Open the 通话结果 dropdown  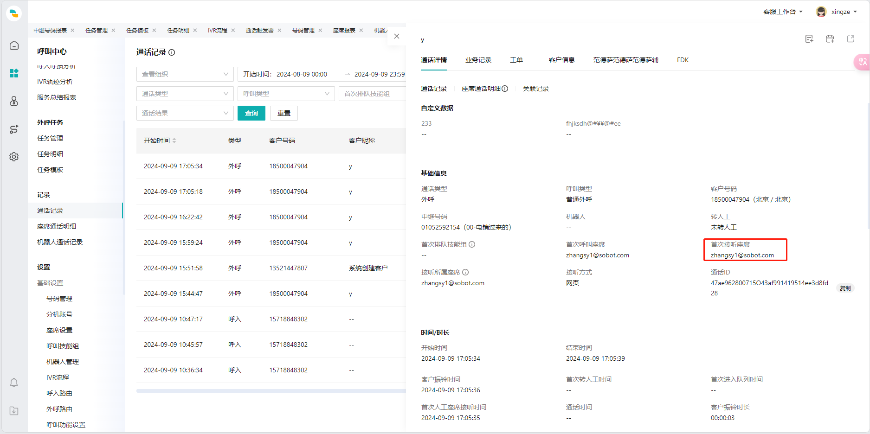point(185,113)
